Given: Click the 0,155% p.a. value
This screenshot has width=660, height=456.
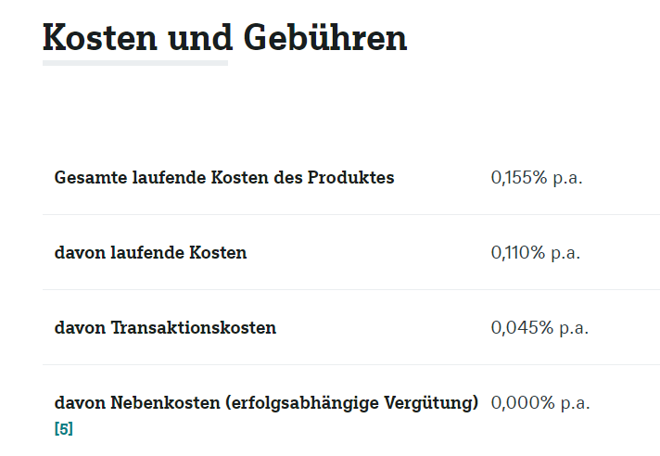Looking at the screenshot, I should click(537, 178).
